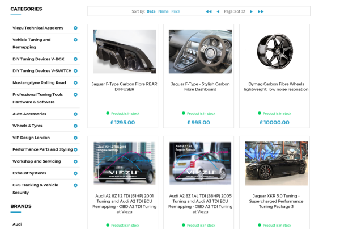Expand Exhaust Systems plus icon

click(75, 173)
